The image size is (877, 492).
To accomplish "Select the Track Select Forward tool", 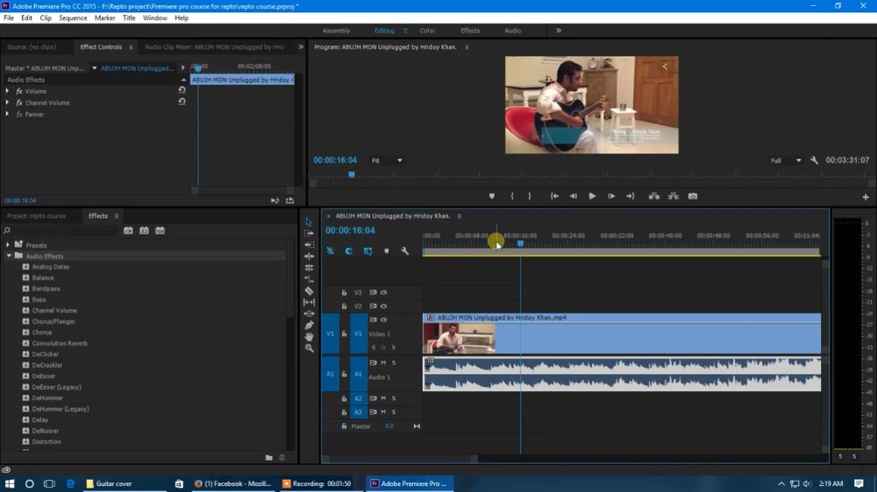I will [309, 233].
